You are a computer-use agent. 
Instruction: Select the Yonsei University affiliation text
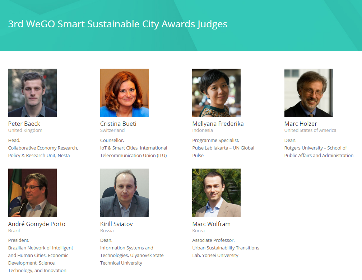220,256
